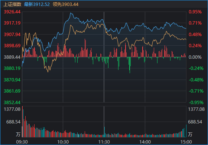Click the tallest opening volume bar
This screenshot has height=145, width=208.
tap(22, 122)
